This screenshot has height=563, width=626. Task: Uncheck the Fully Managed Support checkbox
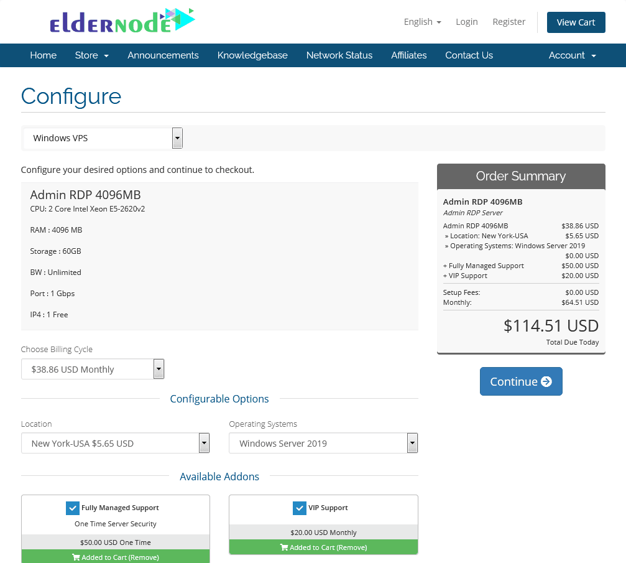(73, 508)
